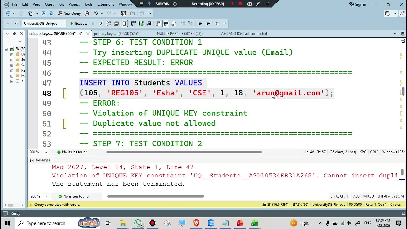Click the feedback icon at top right
The image size is (407, 229).
403,13
